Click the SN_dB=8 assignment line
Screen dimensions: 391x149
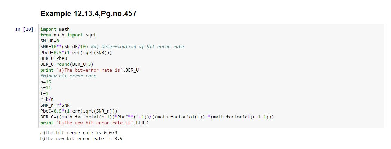pos(50,41)
